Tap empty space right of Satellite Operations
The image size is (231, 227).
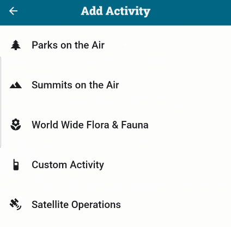point(176,205)
